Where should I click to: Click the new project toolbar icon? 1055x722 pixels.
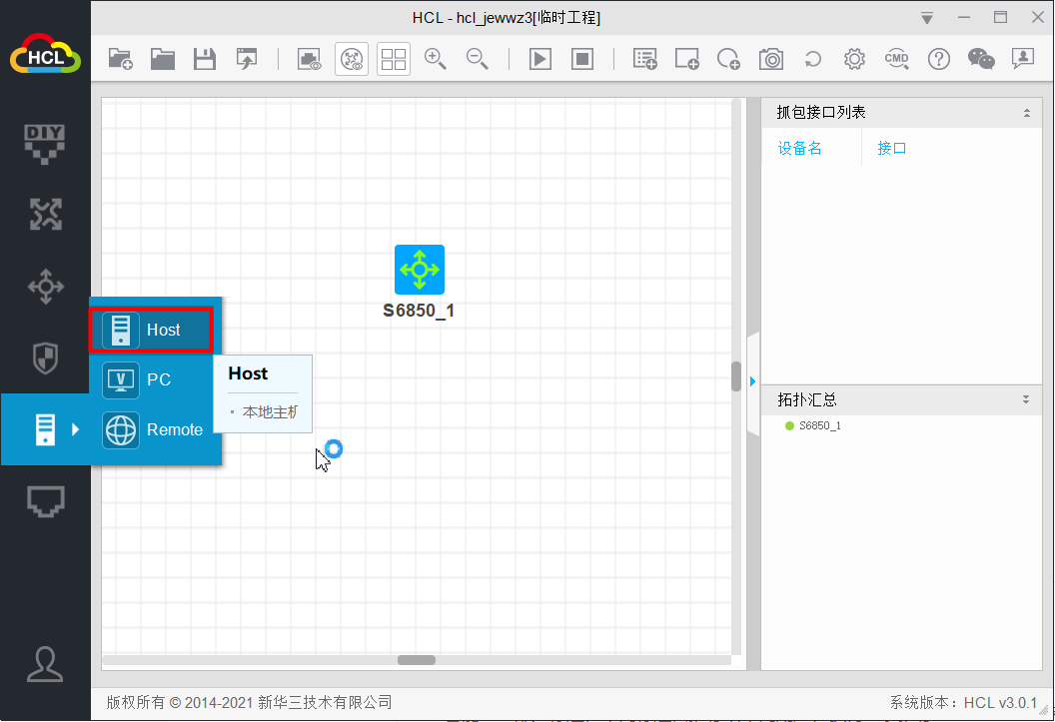[121, 59]
